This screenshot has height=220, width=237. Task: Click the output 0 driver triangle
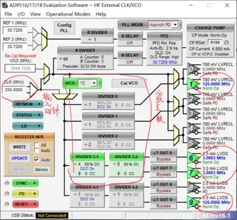[x=193, y=69]
